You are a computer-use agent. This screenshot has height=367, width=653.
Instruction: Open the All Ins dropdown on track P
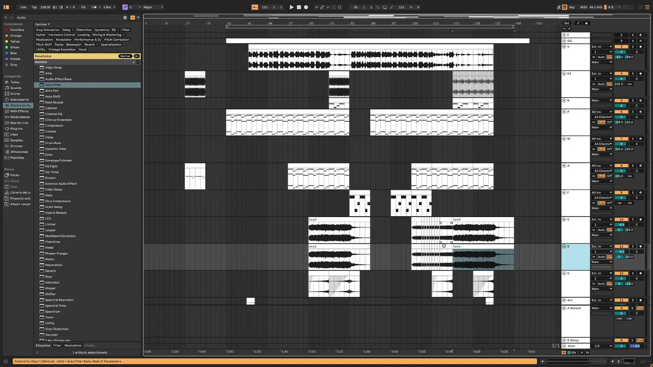602,112
